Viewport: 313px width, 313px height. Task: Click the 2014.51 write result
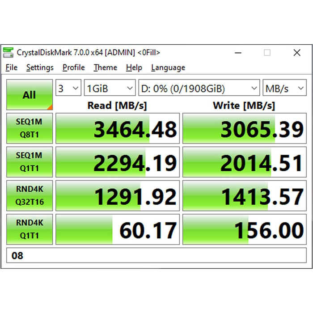(x=245, y=162)
